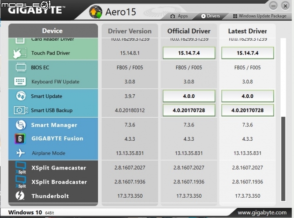This screenshot has width=294, height=218.
Task: Click the XSplit Gamecaster icon
Action: [x=21, y=168]
